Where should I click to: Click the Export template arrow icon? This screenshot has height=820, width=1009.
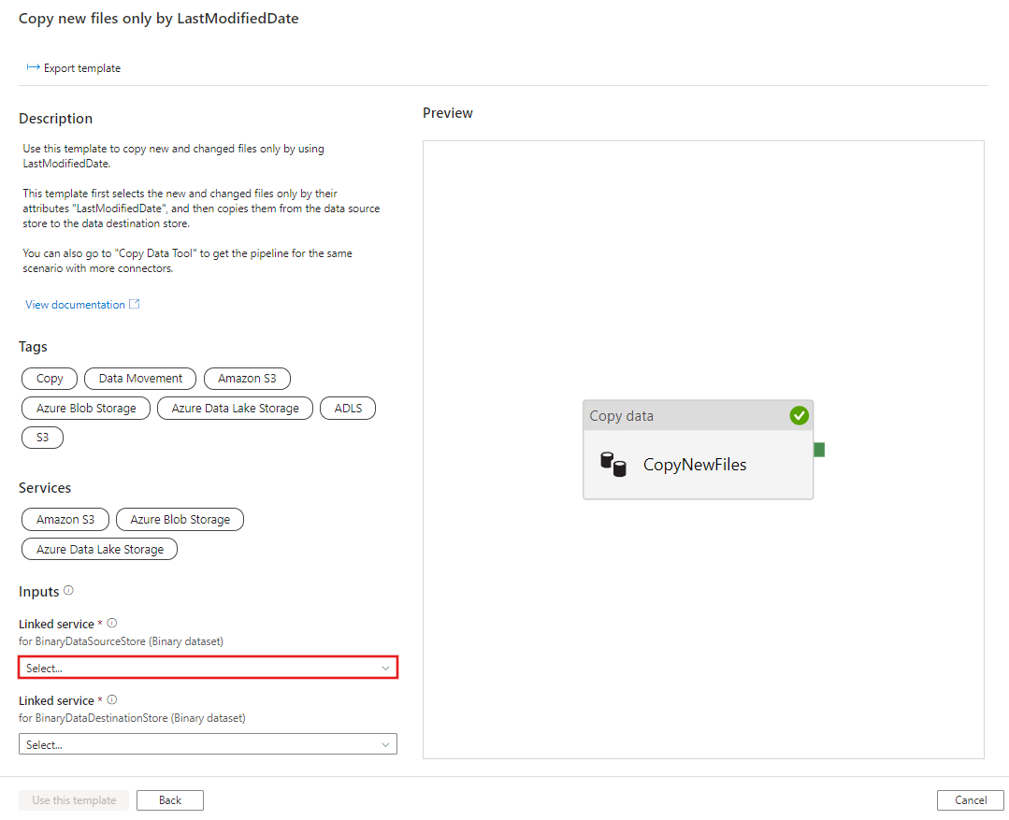(x=33, y=67)
